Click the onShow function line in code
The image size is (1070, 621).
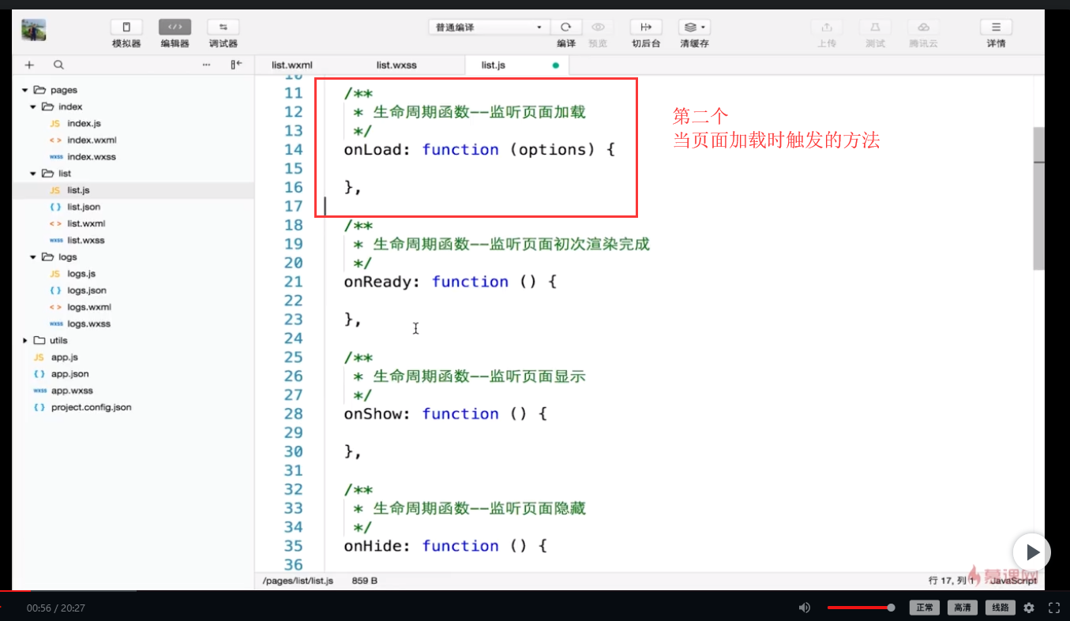tap(445, 413)
